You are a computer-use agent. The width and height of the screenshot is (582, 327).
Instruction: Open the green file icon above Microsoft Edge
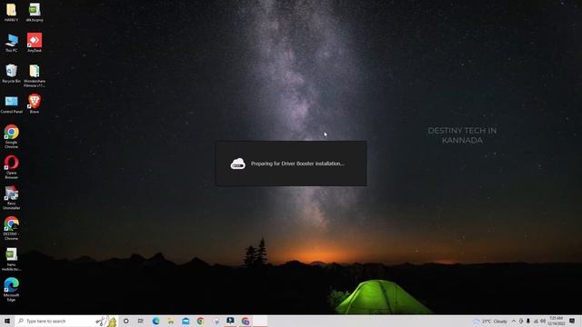pyautogui.click(x=11, y=259)
